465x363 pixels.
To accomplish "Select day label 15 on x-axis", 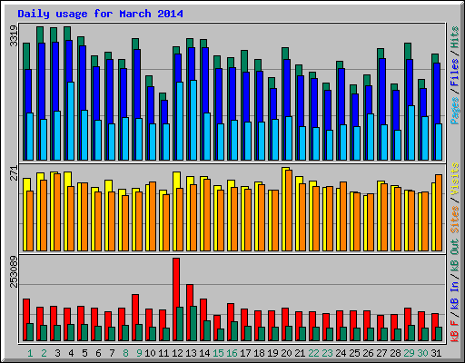I will [x=218, y=353].
